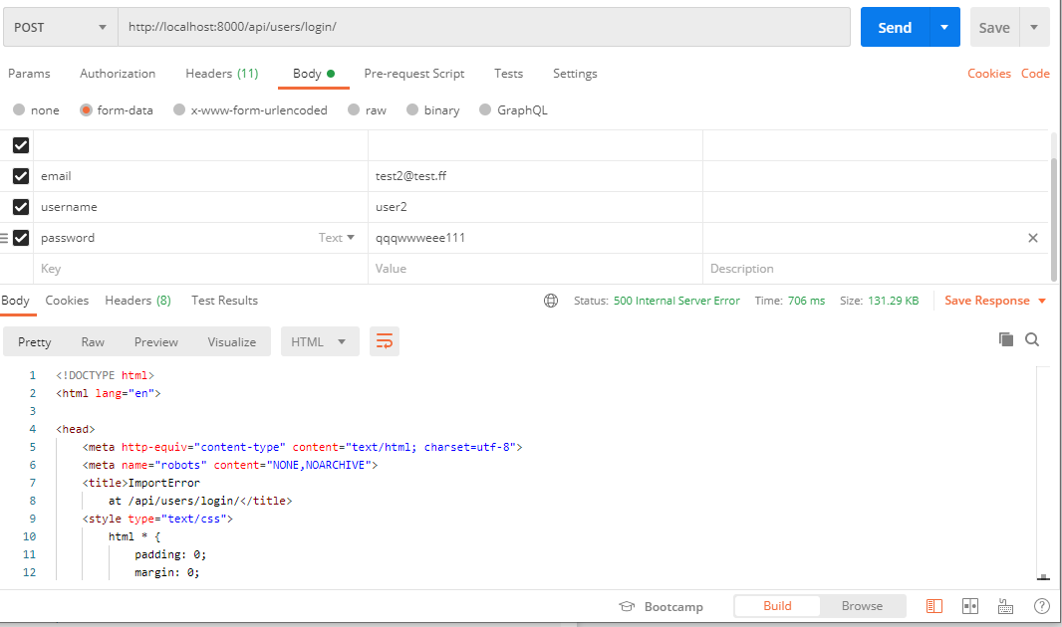Open the Text type dropdown for password

337,238
